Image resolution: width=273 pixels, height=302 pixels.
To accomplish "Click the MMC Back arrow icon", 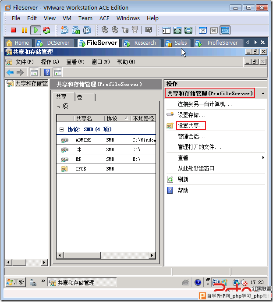I will coord(10,73).
